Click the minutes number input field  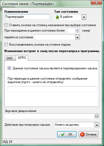[x=71, y=30]
